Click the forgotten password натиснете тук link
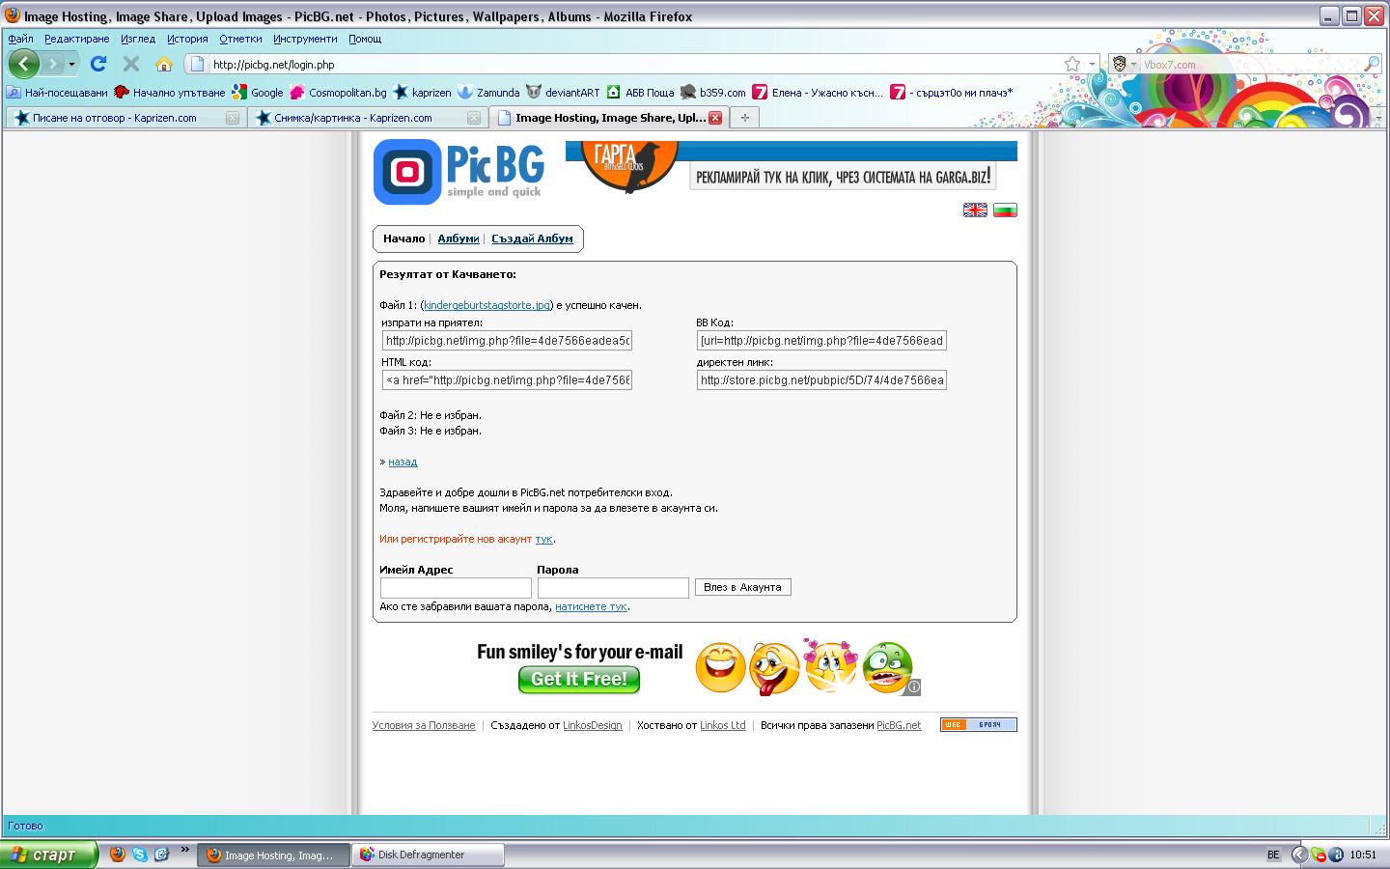 [591, 606]
